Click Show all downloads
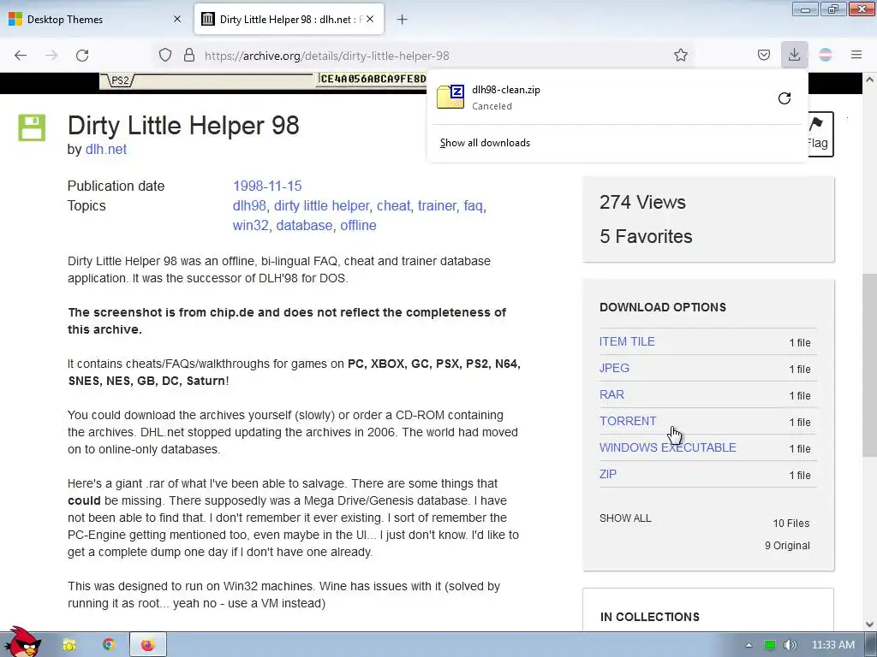The image size is (877, 657). (485, 143)
